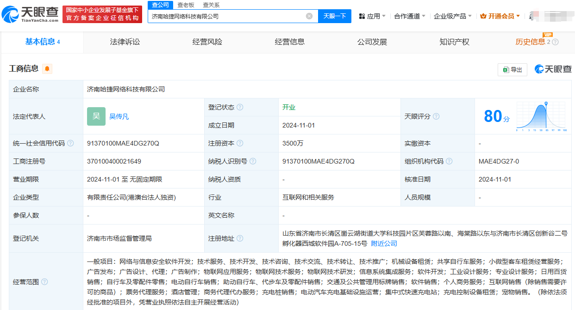575x310 pixels.
Task: Click help icon next to 天眼评分
Action: pos(436,116)
